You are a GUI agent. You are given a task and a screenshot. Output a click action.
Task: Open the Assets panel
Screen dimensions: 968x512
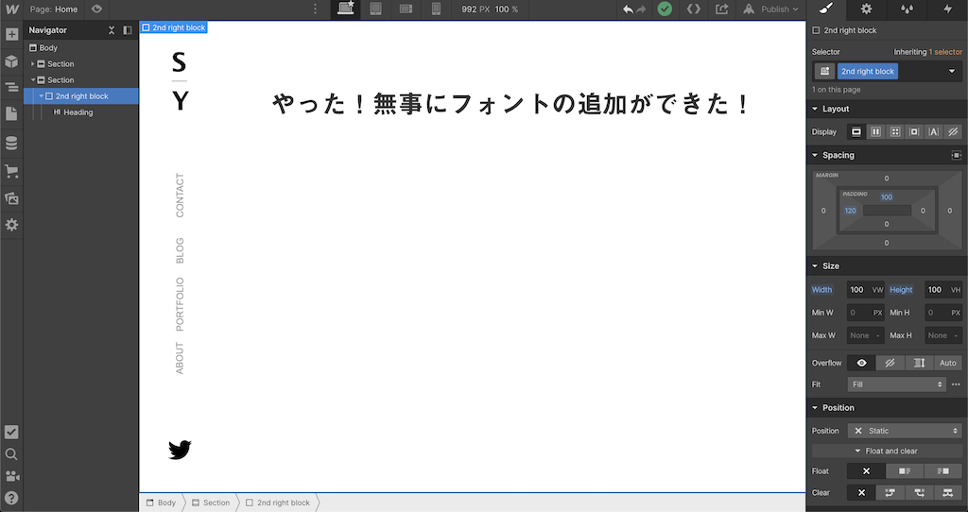11,198
